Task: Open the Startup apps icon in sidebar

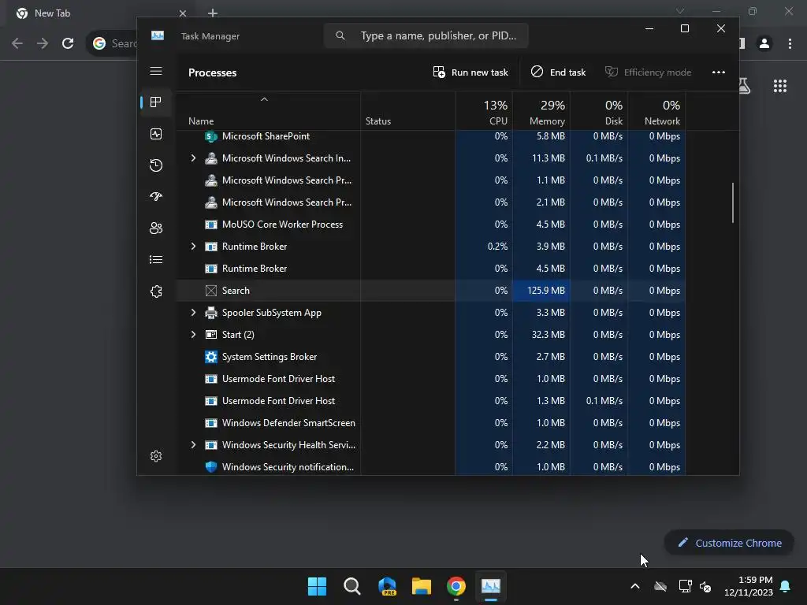Action: click(x=156, y=196)
